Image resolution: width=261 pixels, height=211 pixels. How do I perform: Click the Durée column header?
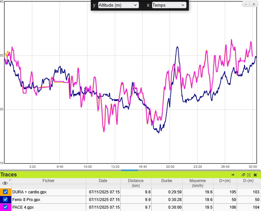[x=167, y=181]
